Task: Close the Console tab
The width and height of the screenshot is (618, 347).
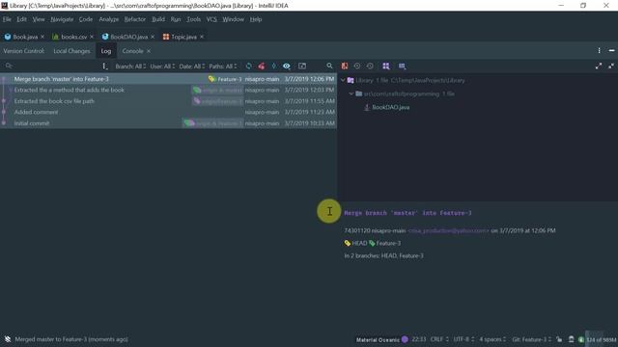Action: tap(149, 51)
